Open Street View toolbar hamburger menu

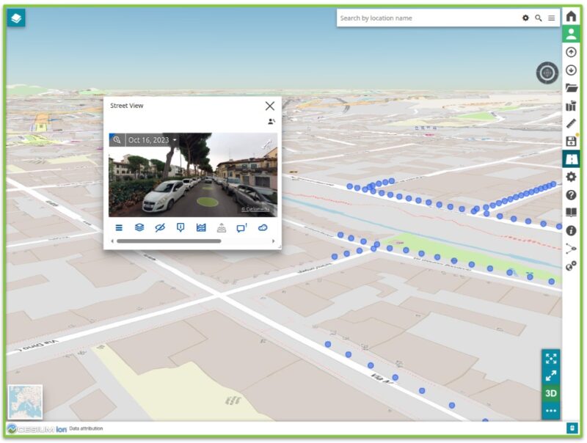point(119,227)
